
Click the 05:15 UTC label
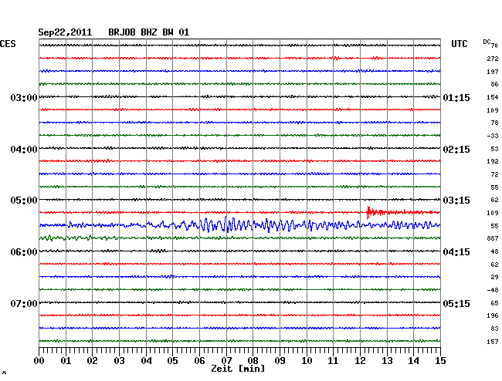[x=456, y=303]
